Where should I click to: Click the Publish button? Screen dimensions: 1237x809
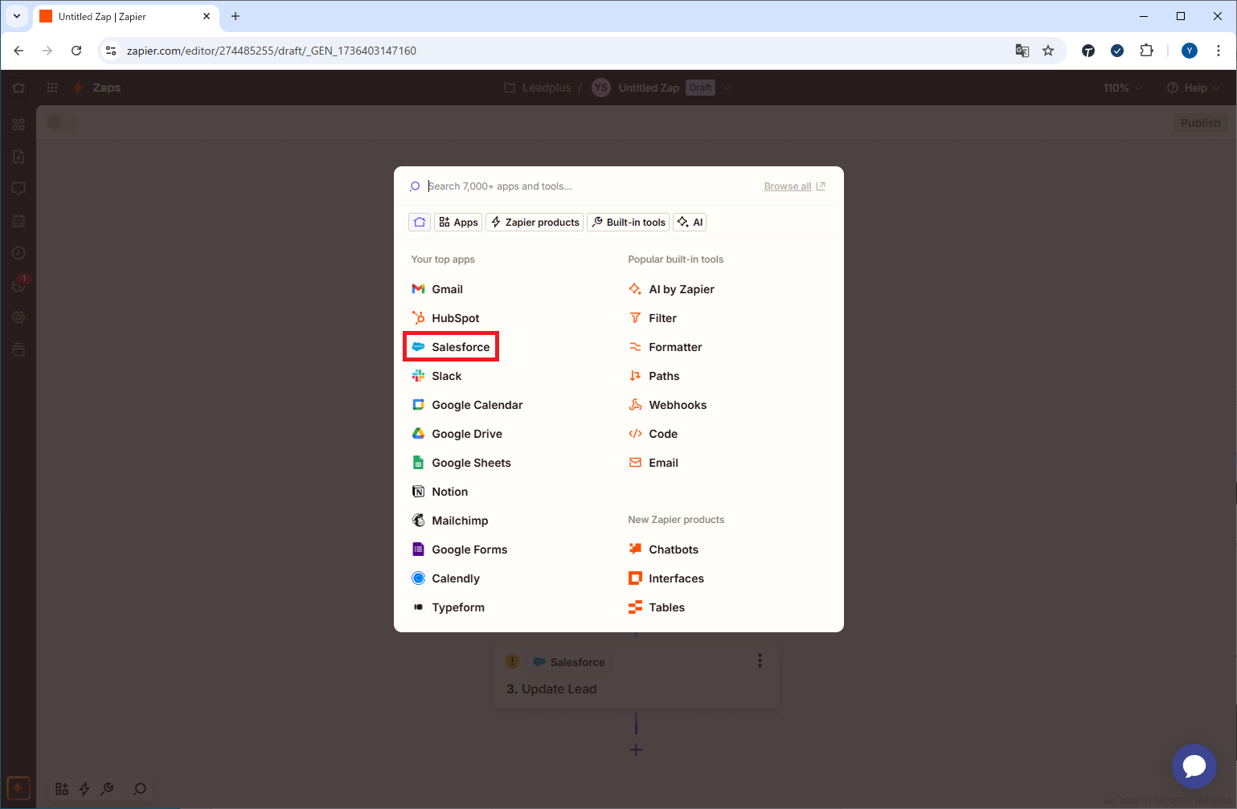tap(1199, 122)
